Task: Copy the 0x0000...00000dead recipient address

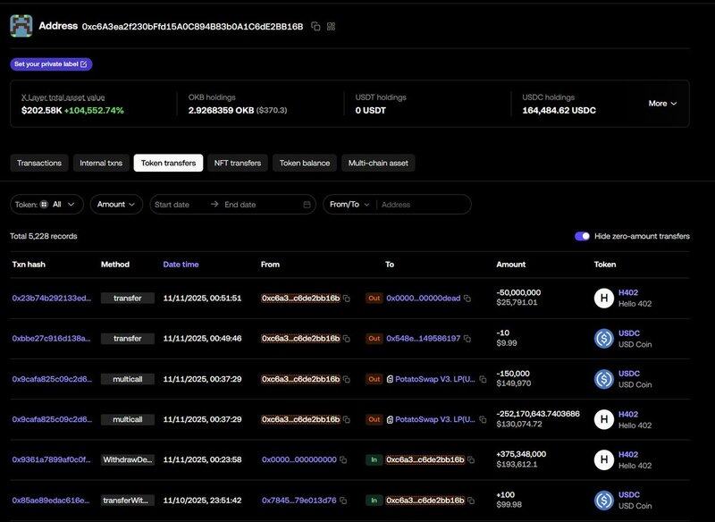Action: pyautogui.click(x=467, y=299)
